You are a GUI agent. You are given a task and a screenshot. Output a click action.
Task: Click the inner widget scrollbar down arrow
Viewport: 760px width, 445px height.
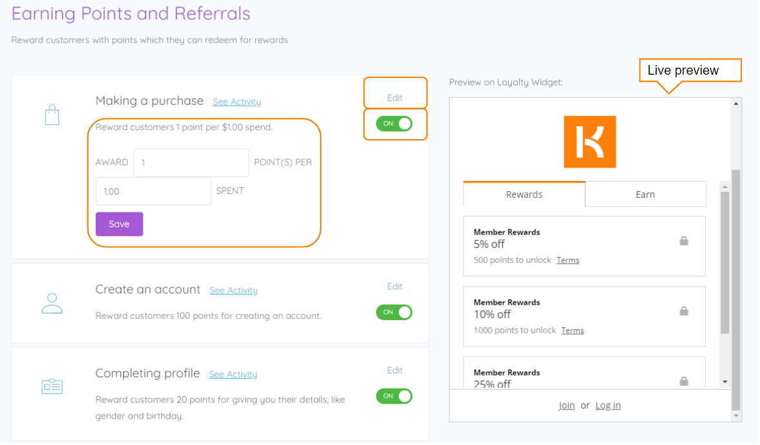pyautogui.click(x=725, y=382)
